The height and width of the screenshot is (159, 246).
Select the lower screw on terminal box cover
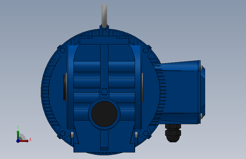point(202,116)
